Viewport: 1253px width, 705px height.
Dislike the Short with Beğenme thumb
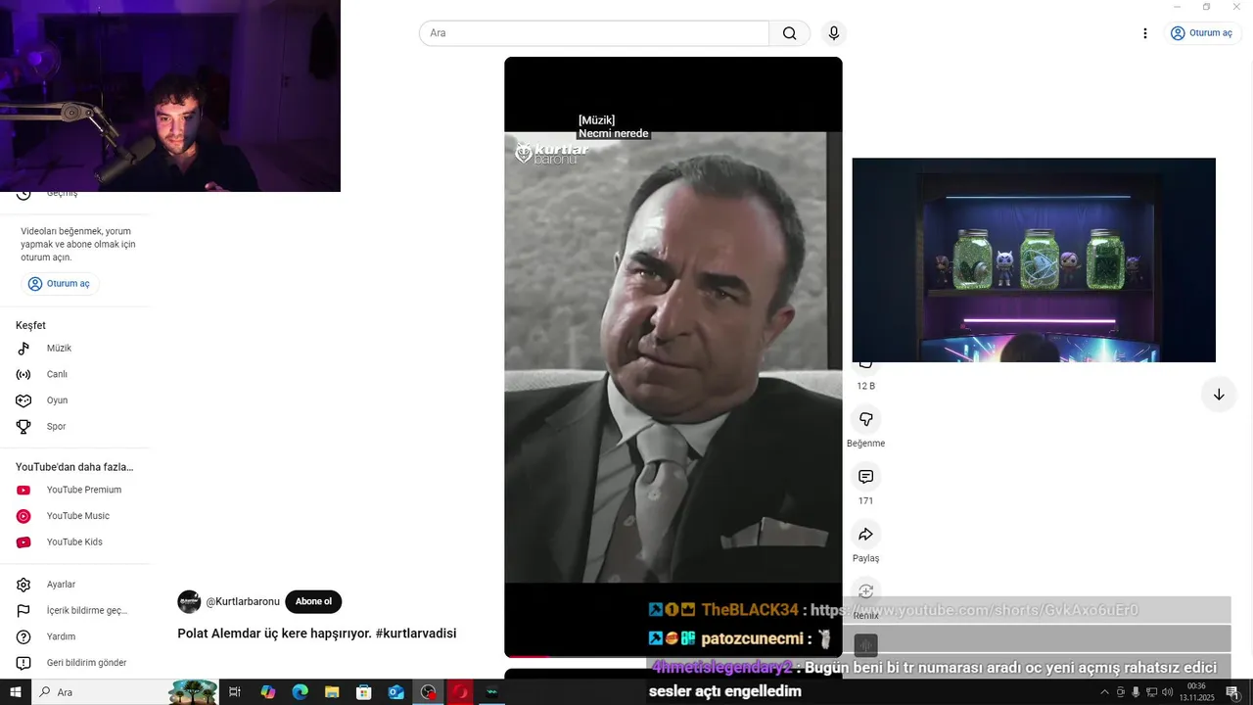(866, 420)
